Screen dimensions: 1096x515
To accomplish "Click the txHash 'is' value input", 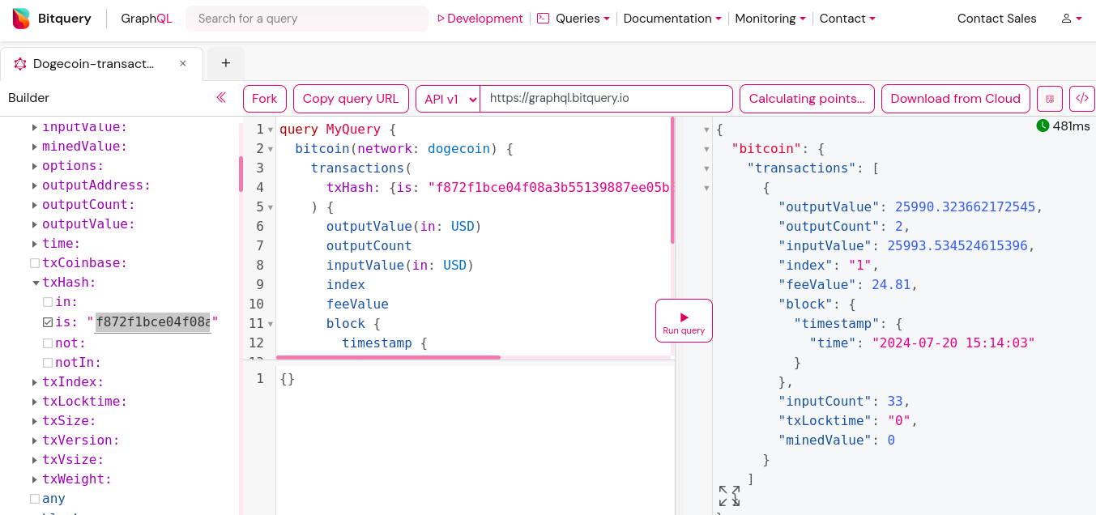I will 152,322.
